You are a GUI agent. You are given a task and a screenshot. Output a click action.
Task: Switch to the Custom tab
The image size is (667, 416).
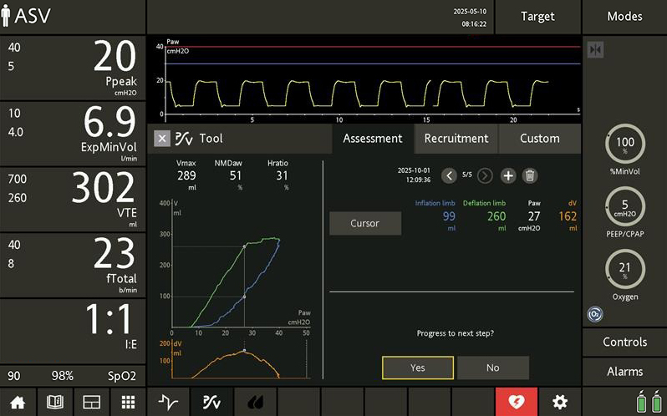point(539,139)
